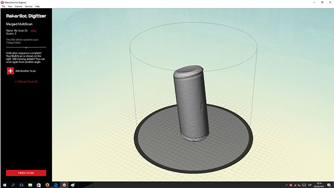Open the File menu

(3, 6)
